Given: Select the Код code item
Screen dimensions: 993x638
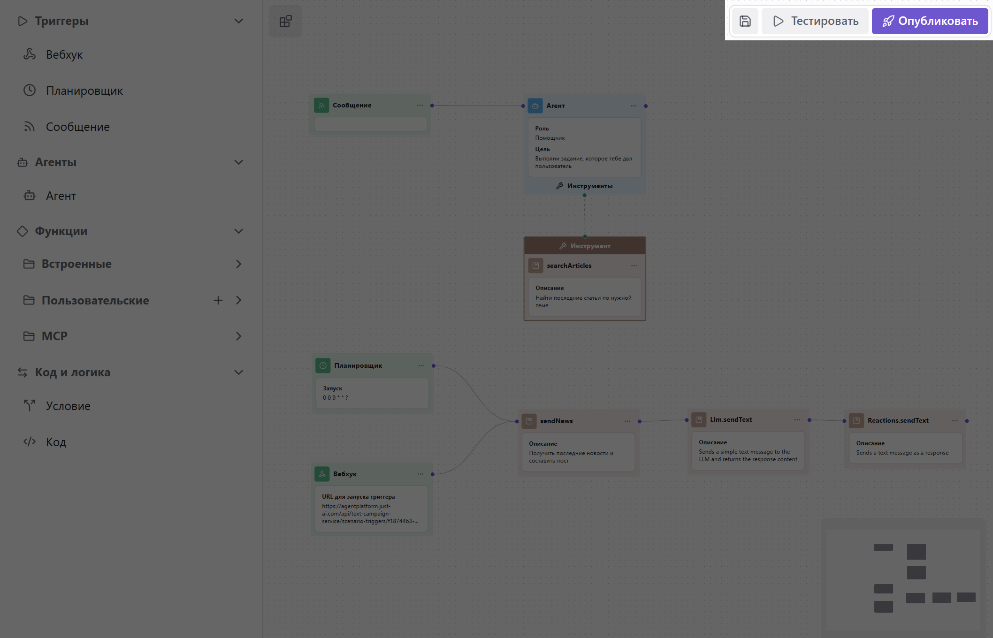Looking at the screenshot, I should coord(56,442).
